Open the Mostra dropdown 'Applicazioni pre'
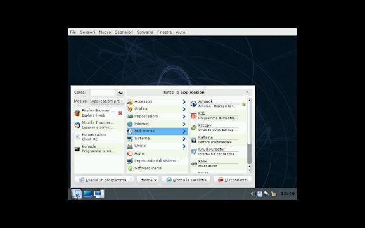This screenshot has height=228, width=365. pos(107,101)
